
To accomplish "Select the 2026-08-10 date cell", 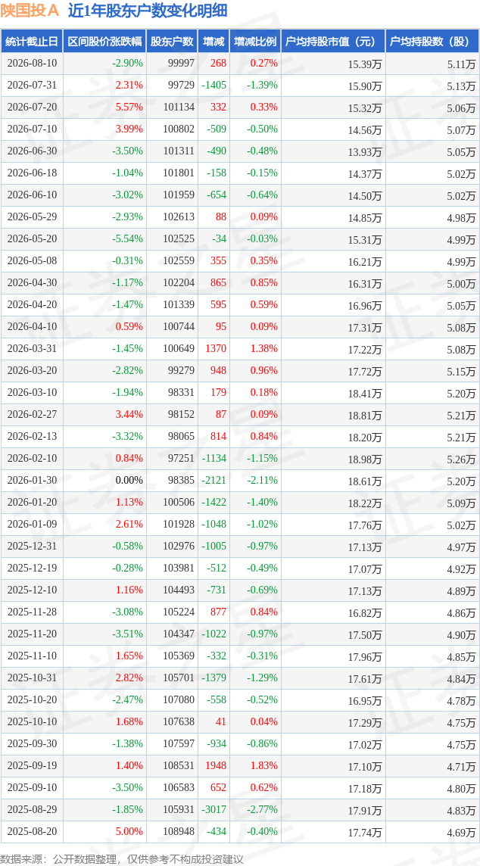I will pos(32,64).
